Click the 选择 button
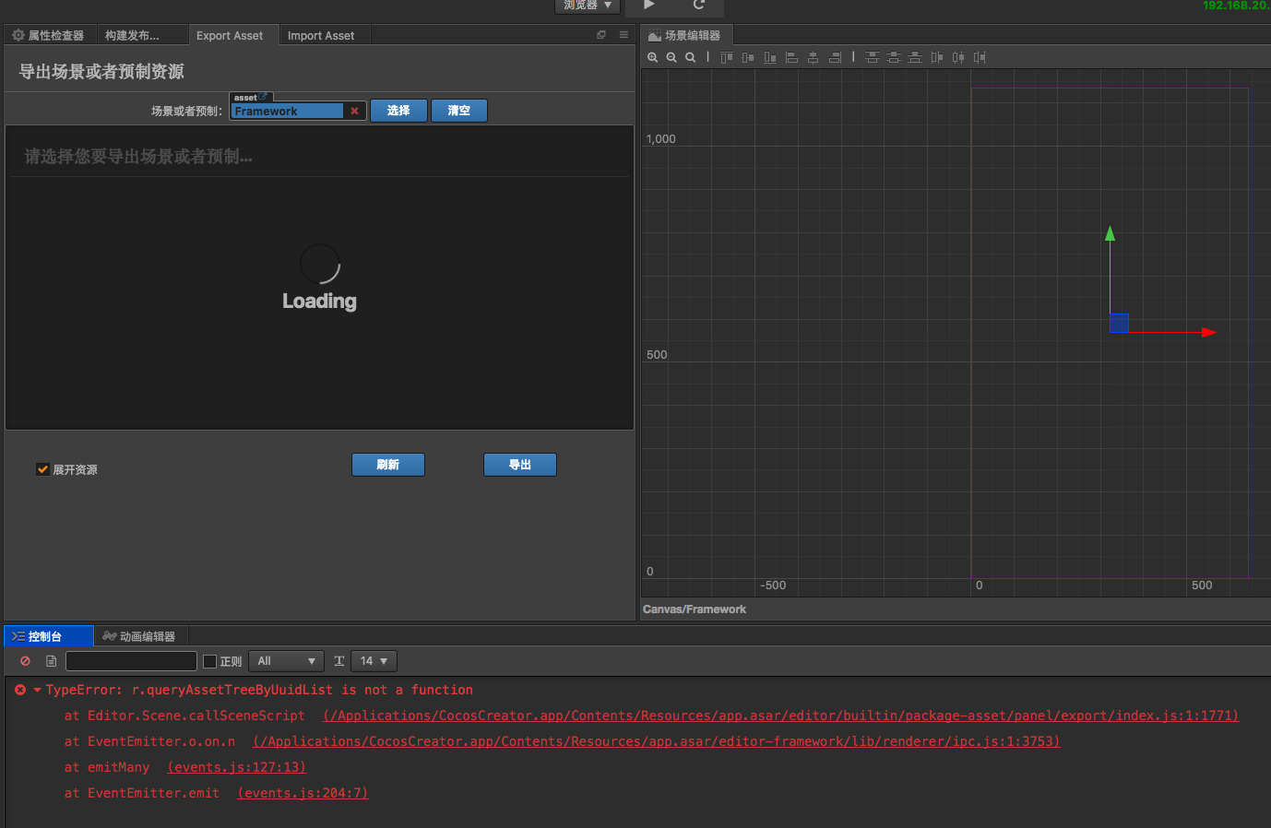The width and height of the screenshot is (1271, 828). (x=398, y=111)
